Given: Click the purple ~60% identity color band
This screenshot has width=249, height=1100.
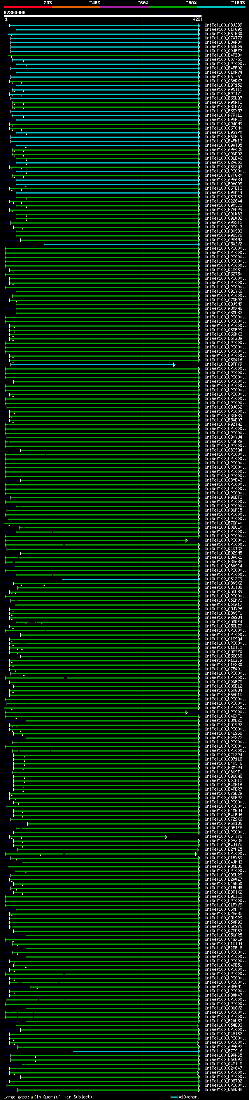Looking at the screenshot, I should [125, 7].
